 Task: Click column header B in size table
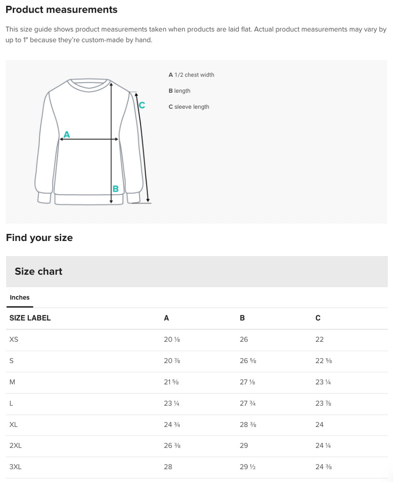click(242, 318)
